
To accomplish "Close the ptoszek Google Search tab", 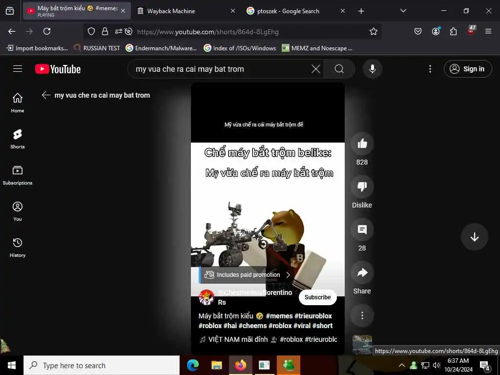I will (x=342, y=11).
